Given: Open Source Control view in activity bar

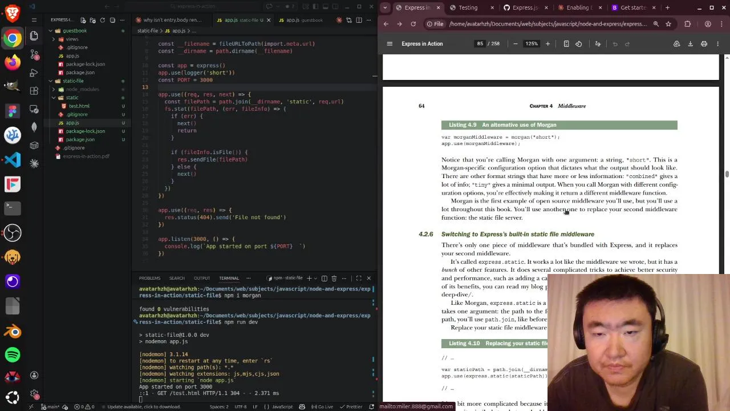Looking at the screenshot, I should (34, 55).
